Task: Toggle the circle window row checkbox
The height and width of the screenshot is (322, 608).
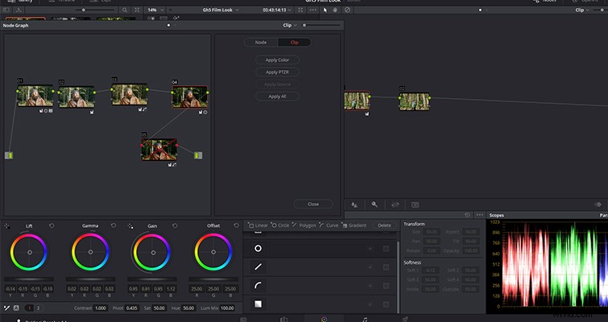Action: coord(386,249)
